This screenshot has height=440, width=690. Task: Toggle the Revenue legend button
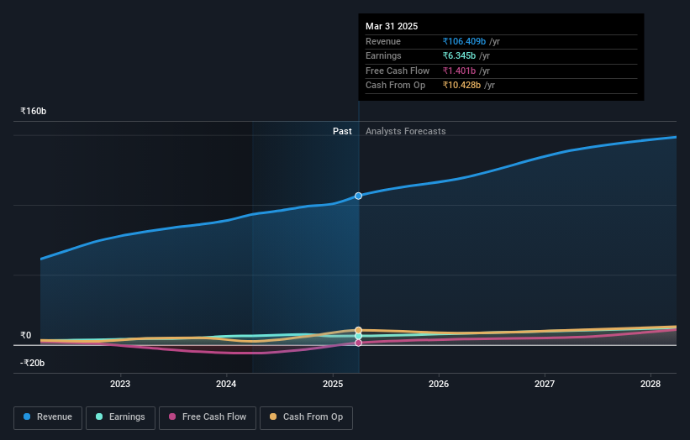click(48, 417)
